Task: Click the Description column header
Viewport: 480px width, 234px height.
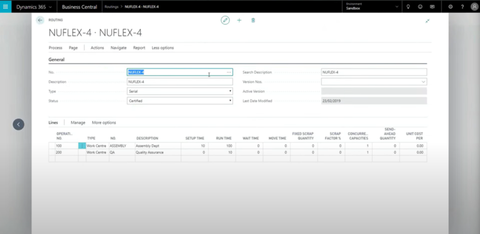Action: (147, 138)
